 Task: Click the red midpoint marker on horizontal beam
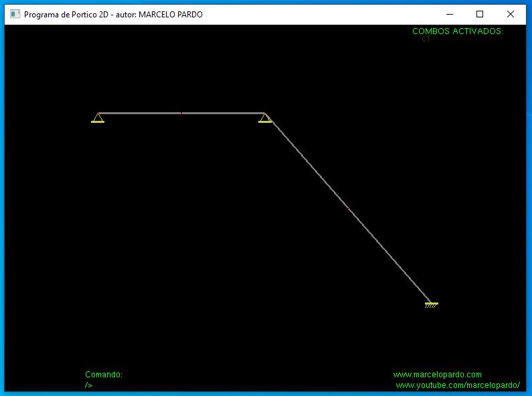click(x=181, y=113)
